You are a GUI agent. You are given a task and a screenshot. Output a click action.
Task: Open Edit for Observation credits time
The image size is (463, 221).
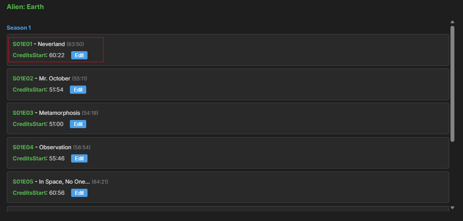pyautogui.click(x=79, y=159)
